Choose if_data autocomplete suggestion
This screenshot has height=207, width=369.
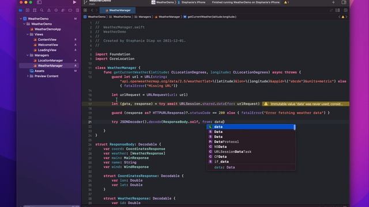[251, 162]
